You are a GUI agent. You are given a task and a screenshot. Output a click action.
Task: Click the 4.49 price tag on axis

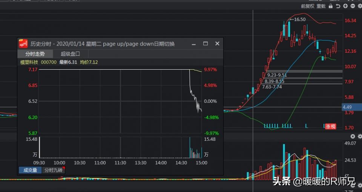tap(347, 107)
